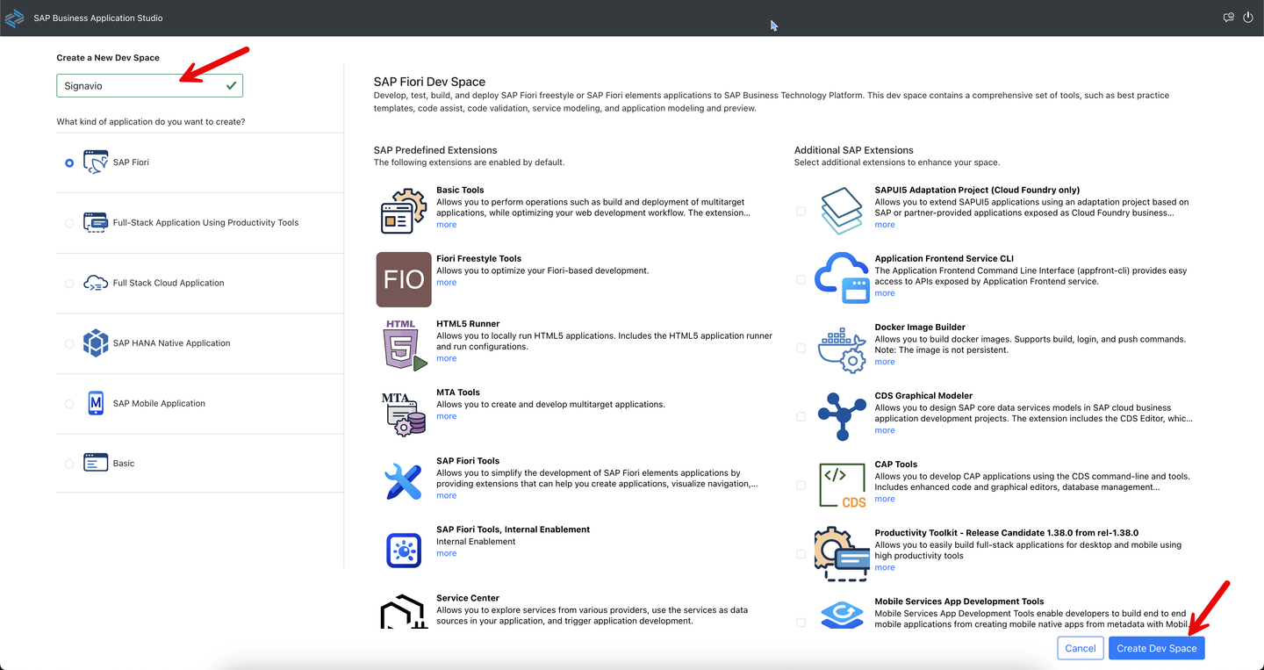Click the SAP Fiori application type icon
Screen dimensions: 1264x670
tap(96, 162)
